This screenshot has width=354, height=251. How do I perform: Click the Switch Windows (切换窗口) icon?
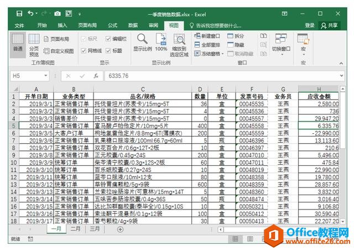pyautogui.click(x=281, y=42)
